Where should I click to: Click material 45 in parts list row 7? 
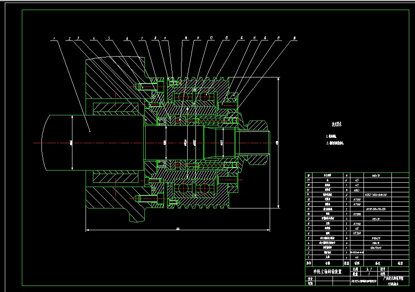[x=357, y=228]
